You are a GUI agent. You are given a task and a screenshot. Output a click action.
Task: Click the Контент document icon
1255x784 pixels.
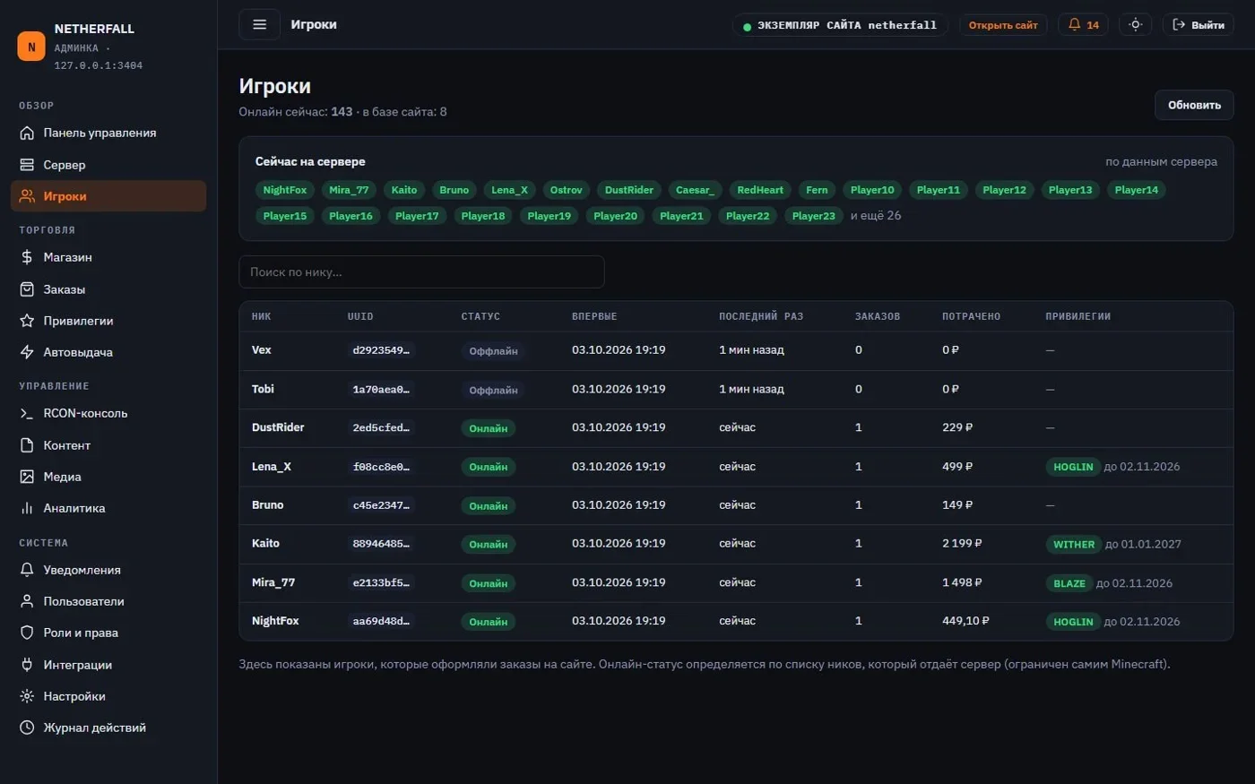pyautogui.click(x=27, y=445)
